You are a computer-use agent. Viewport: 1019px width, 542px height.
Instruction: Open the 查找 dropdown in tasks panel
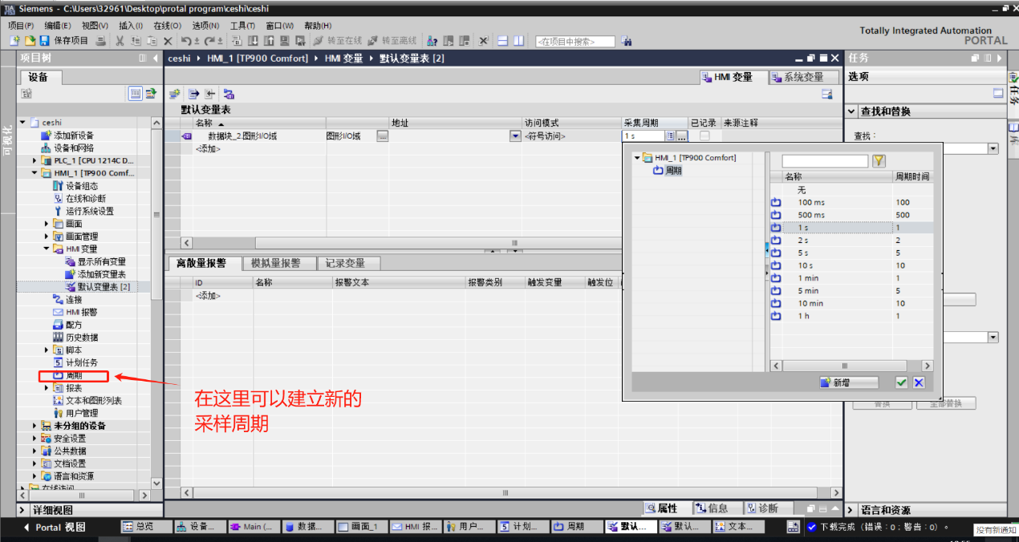[x=993, y=148]
